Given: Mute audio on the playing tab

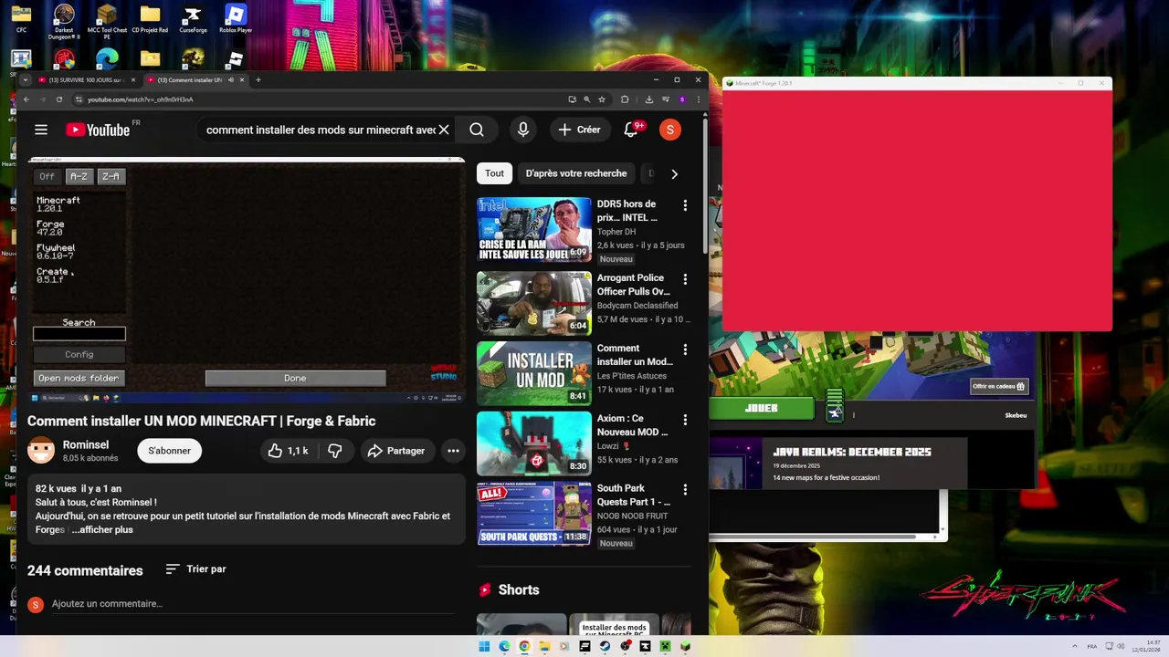Looking at the screenshot, I should [x=231, y=80].
